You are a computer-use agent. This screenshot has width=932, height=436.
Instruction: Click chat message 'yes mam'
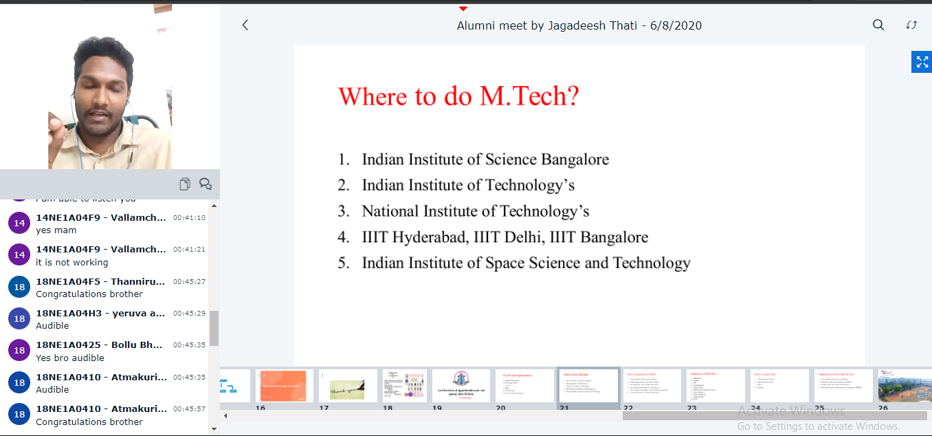[x=56, y=230]
